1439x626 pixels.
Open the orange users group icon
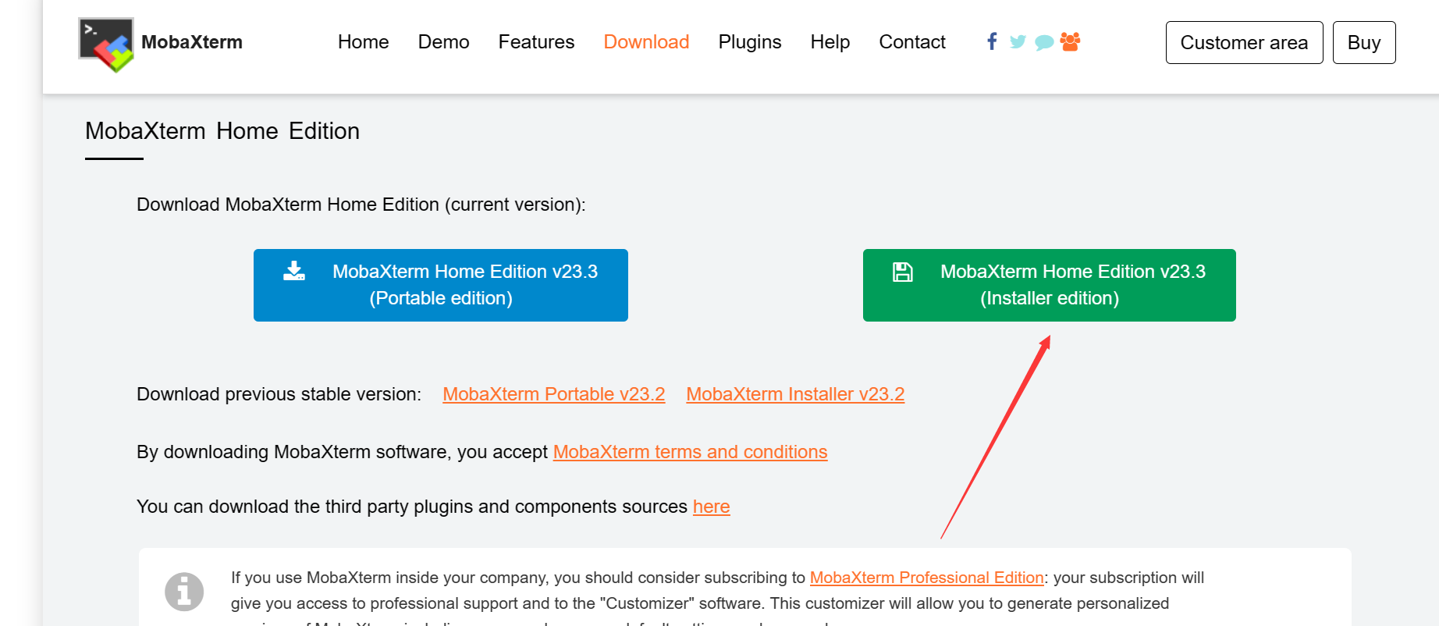coord(1070,41)
